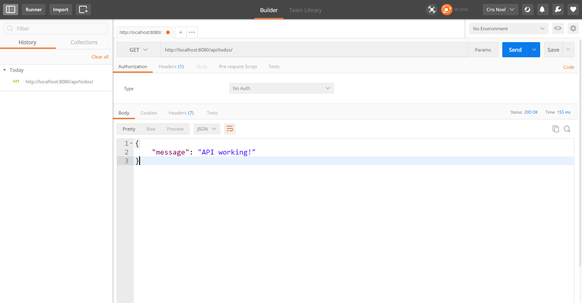Screen dimensions: 582x303
Task: Select the Builder tab
Action: coord(269,10)
